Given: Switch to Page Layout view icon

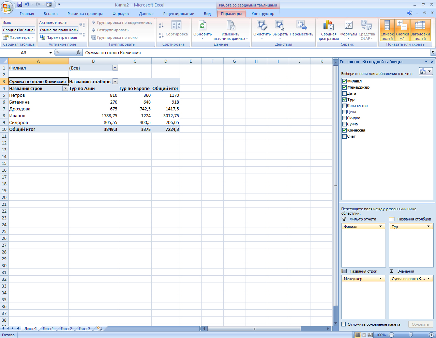Looking at the screenshot, I should [363, 335].
